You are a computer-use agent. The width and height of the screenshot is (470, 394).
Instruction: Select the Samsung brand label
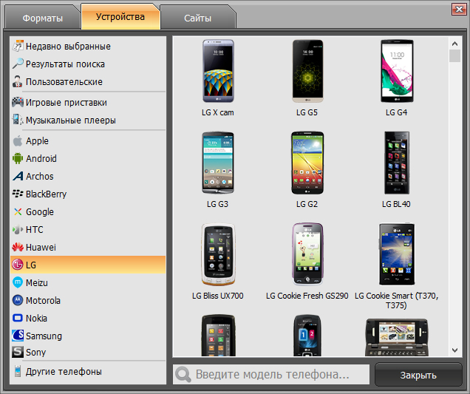(x=44, y=336)
